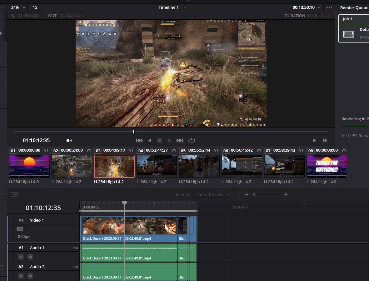Click the Render Queue panel title
This screenshot has width=369, height=281.
click(354, 8)
